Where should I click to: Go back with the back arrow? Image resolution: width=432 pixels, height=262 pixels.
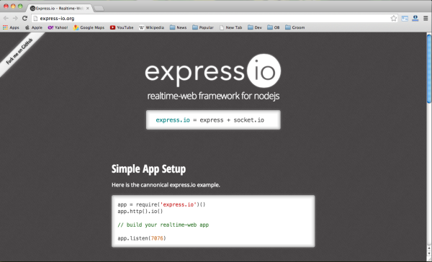(6, 18)
